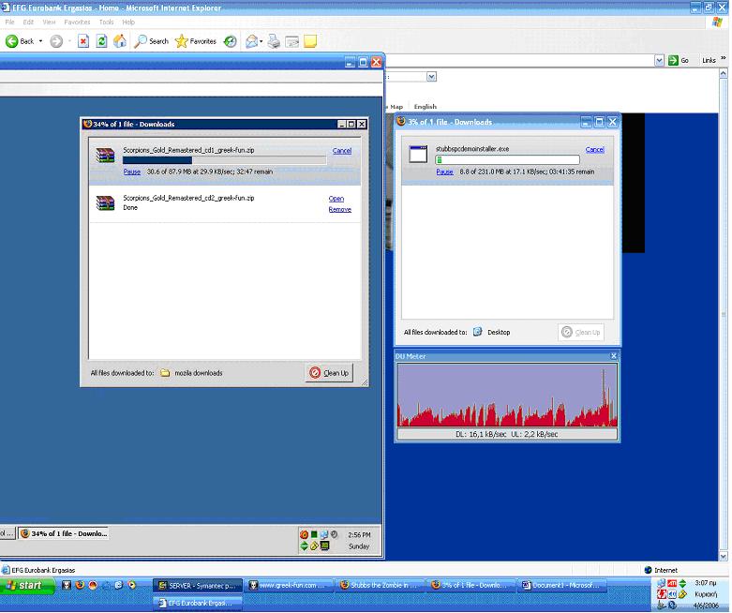Cancel the stubbspcdemoinstaller.exe download
Viewport: 732px width, 613px height.
pos(595,149)
